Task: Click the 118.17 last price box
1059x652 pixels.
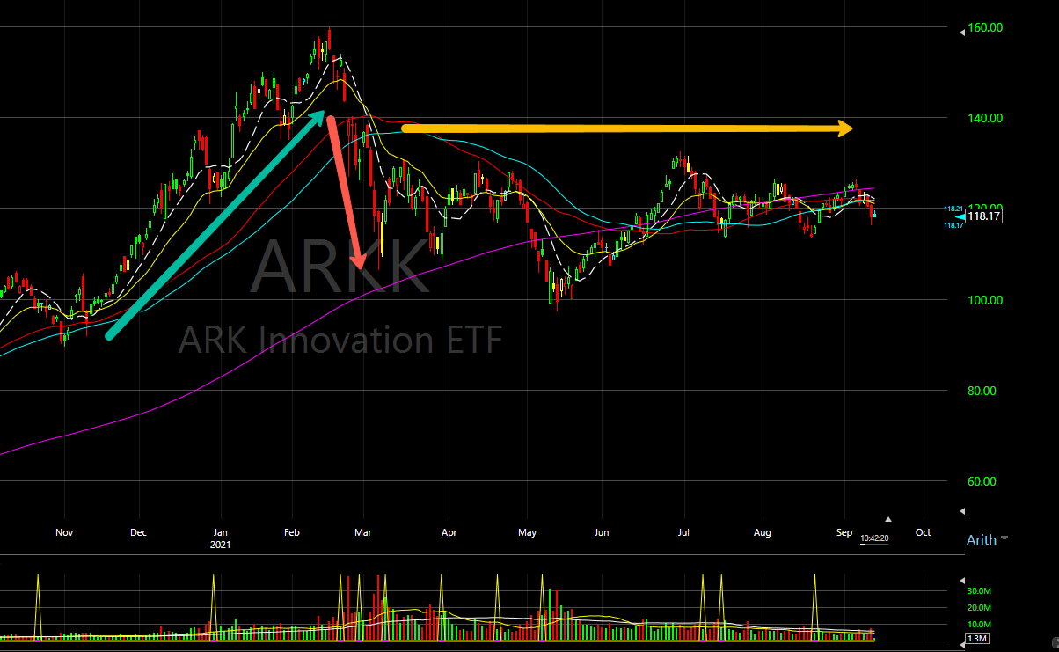Action: [984, 216]
